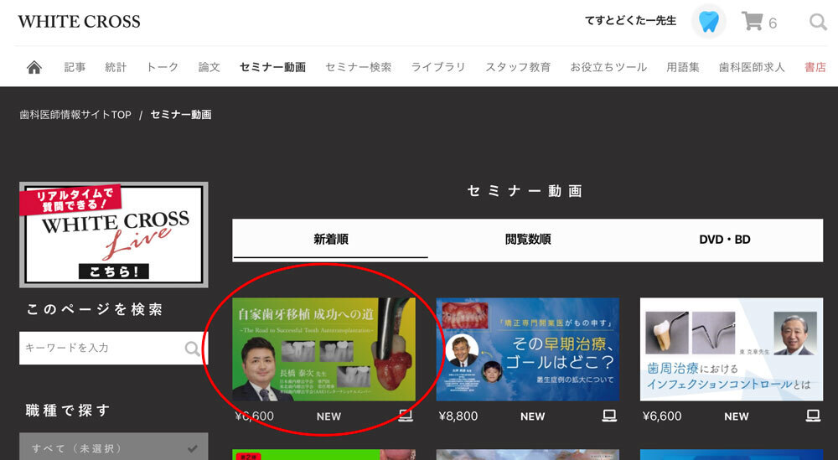Switch to the DVD・BD tab

click(725, 240)
